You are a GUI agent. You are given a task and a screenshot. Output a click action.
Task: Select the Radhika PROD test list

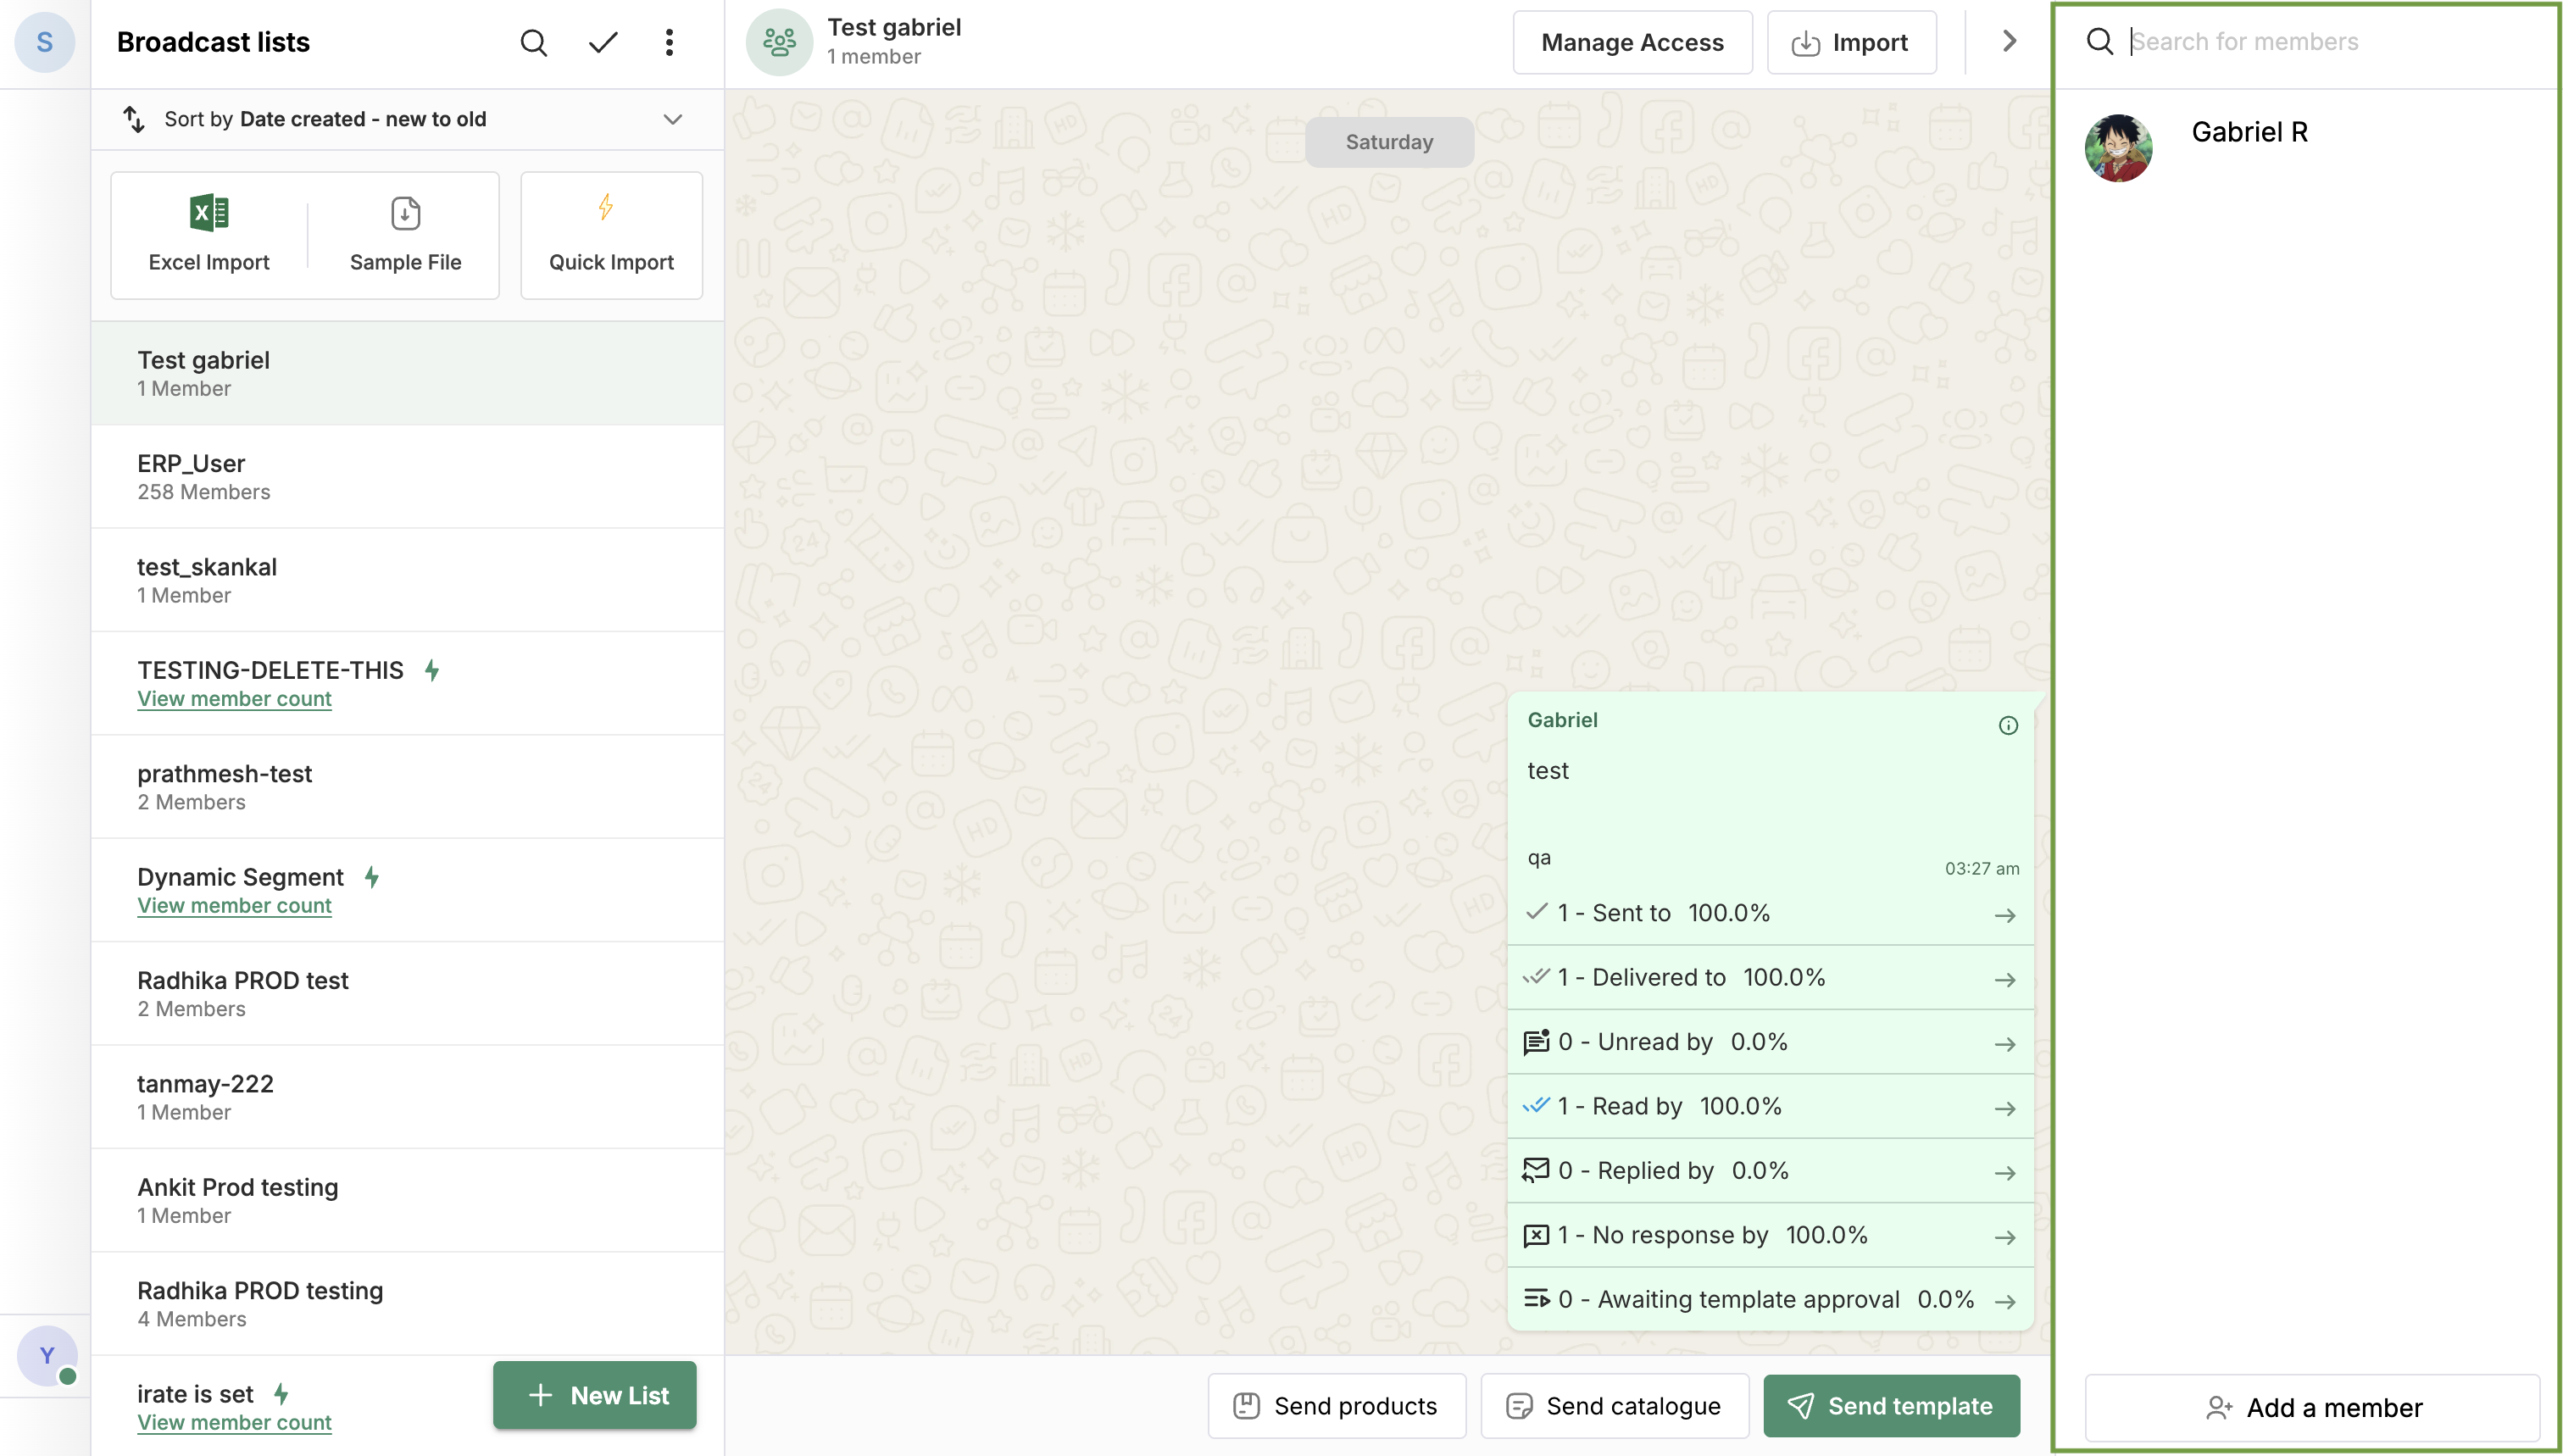tap(407, 994)
